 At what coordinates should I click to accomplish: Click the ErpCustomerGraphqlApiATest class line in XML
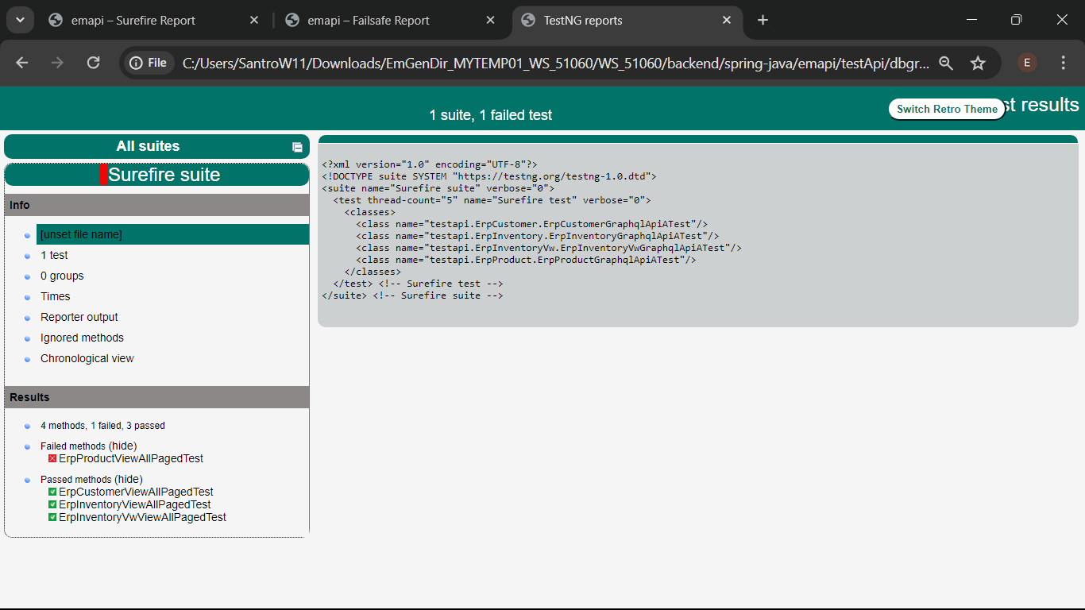coord(531,224)
